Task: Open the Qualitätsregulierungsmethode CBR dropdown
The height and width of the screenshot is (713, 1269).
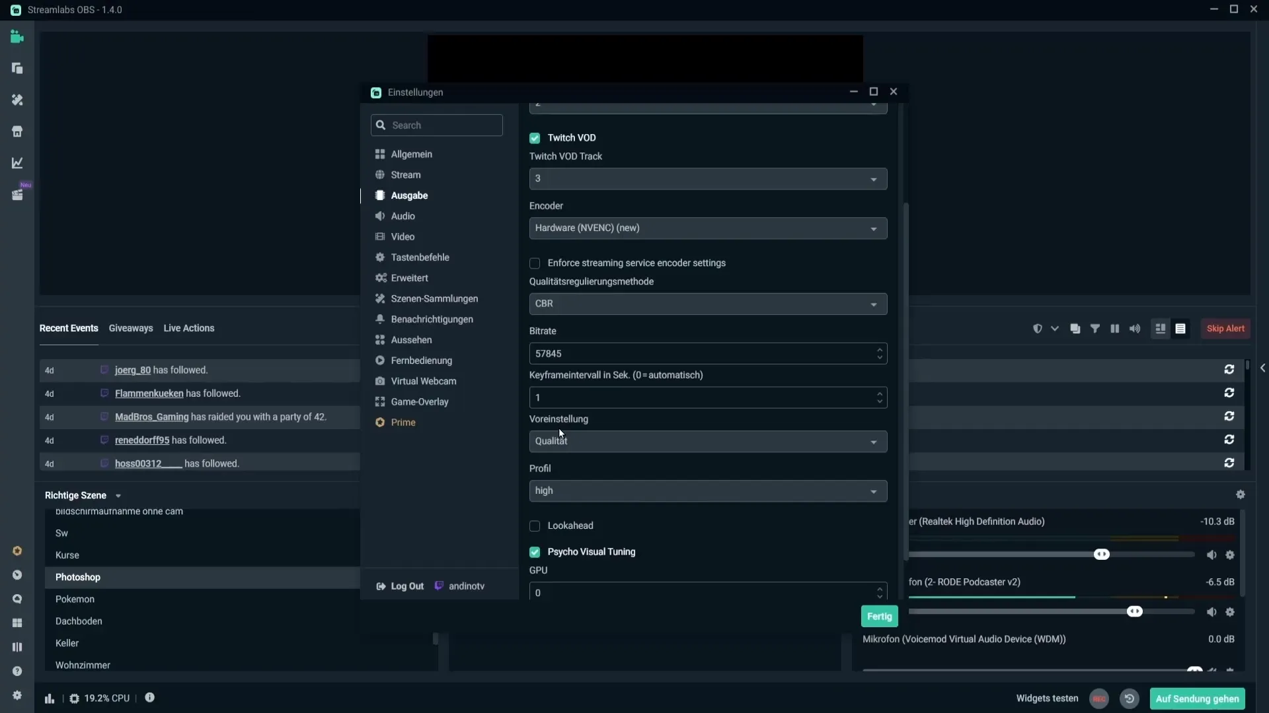Action: (x=708, y=304)
